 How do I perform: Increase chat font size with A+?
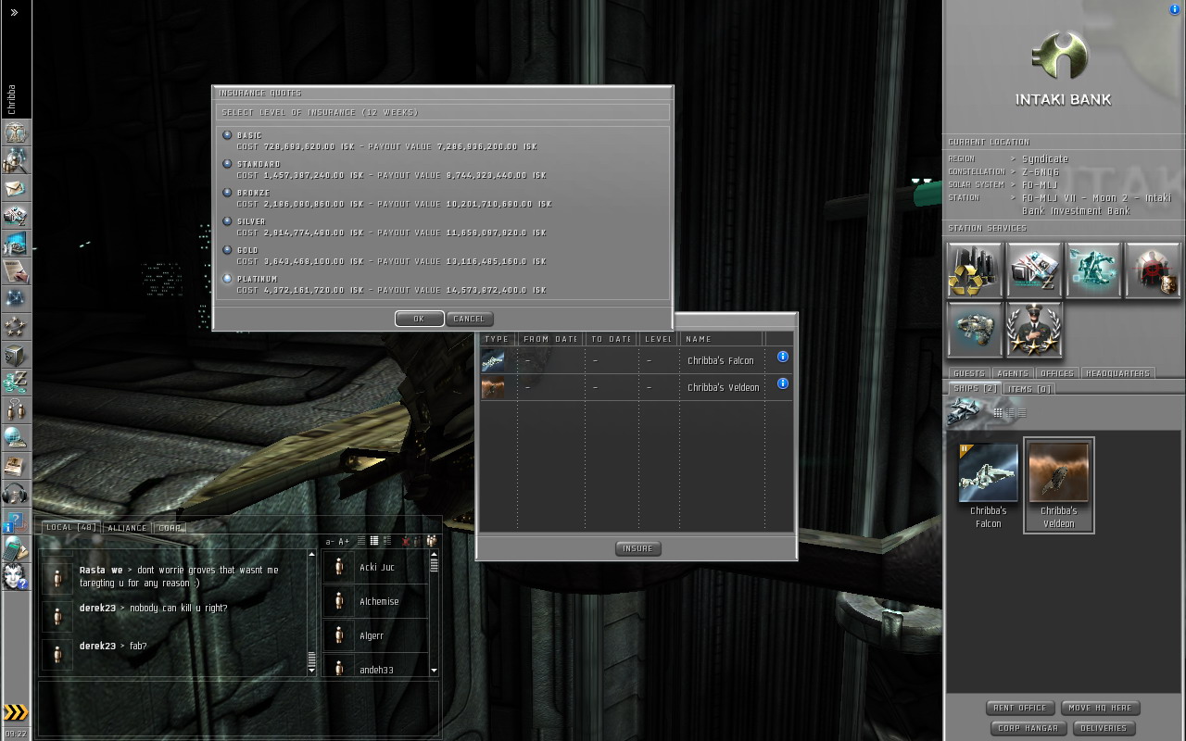point(344,542)
